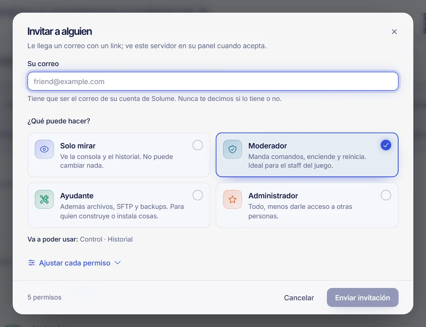Click the Solo mirar role title
The image size is (426, 327).
(78, 146)
